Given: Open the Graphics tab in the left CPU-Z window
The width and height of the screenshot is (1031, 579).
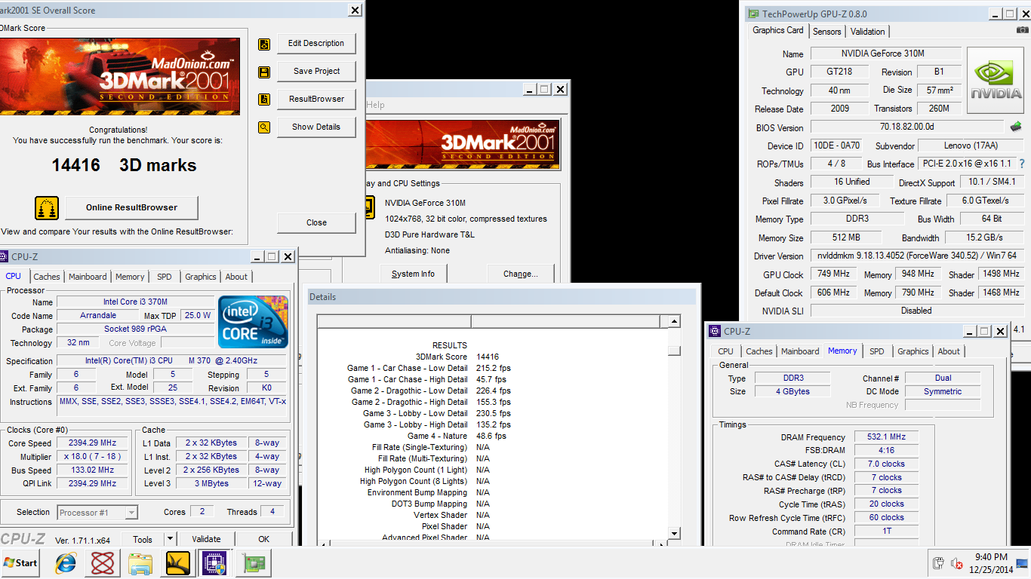Looking at the screenshot, I should click(x=201, y=277).
